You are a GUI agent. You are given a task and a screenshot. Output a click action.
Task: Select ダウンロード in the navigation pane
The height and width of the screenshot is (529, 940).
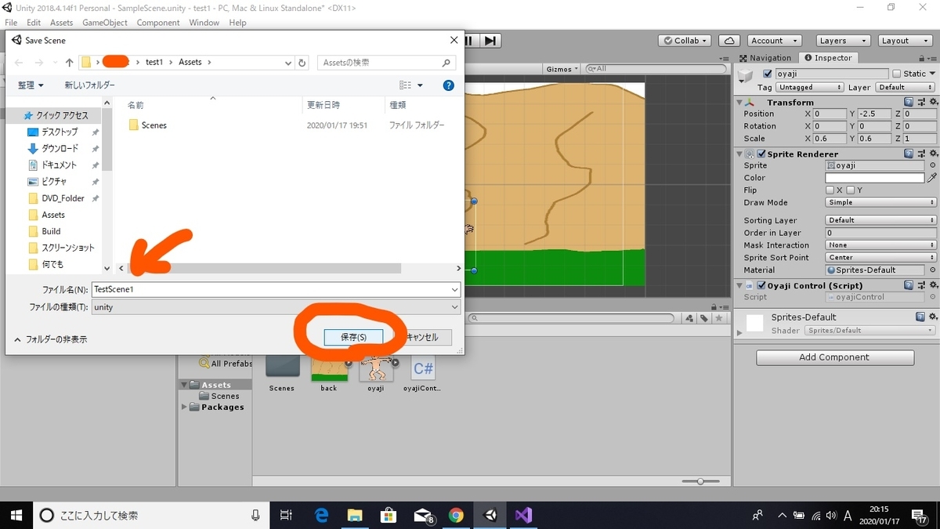(x=60, y=149)
